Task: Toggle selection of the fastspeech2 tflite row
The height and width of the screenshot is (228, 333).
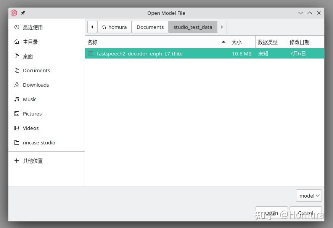Action: pos(153,54)
